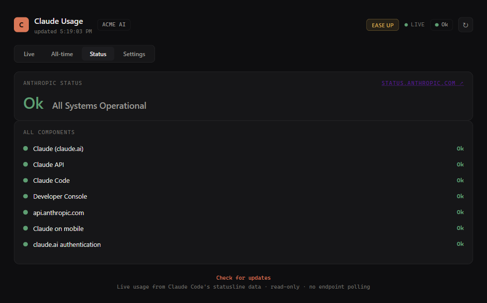Select the Claude on mobile component name

[58, 229]
